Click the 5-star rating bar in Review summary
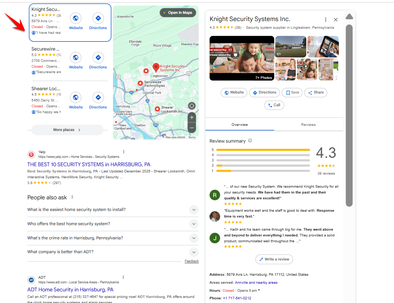This screenshot has height=303, width=394. 264,149
